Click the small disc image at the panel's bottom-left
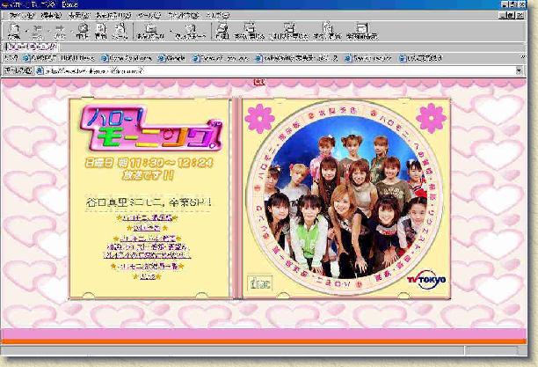 point(259,283)
